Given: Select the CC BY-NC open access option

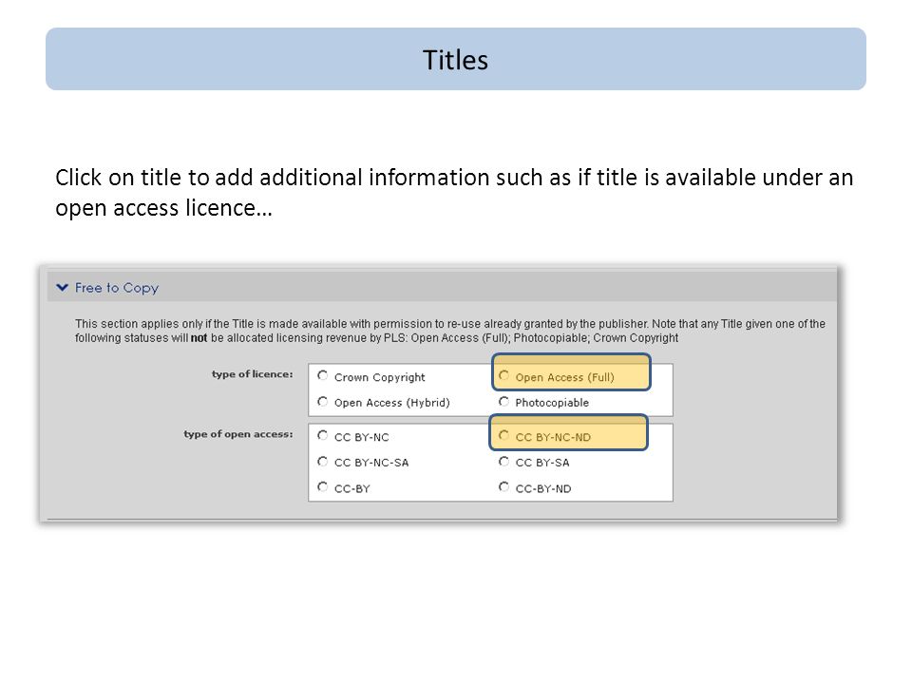Looking at the screenshot, I should (323, 436).
